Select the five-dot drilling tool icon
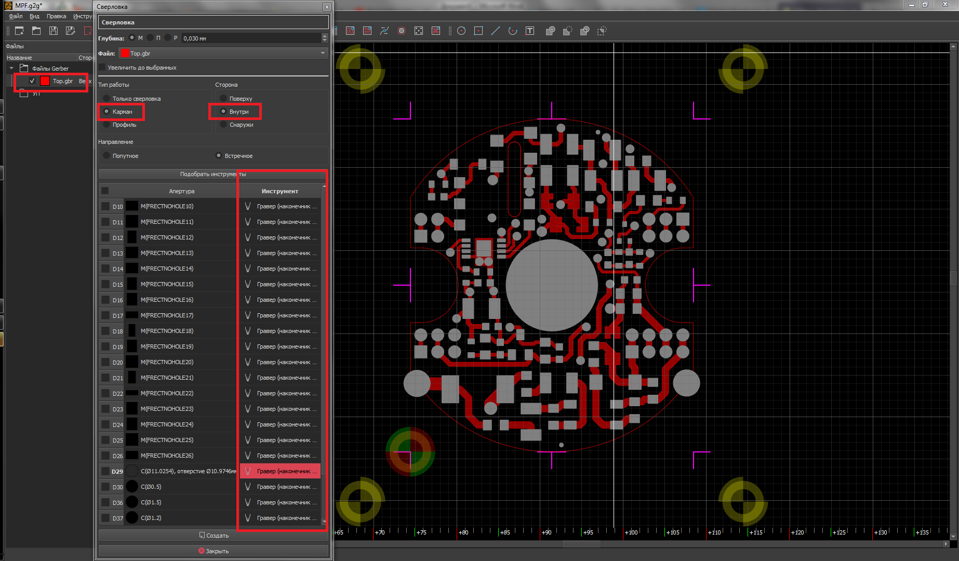 [x=419, y=31]
